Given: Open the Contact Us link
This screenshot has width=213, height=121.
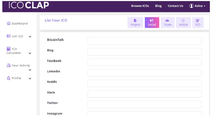Looking at the screenshot, I should click(175, 6).
